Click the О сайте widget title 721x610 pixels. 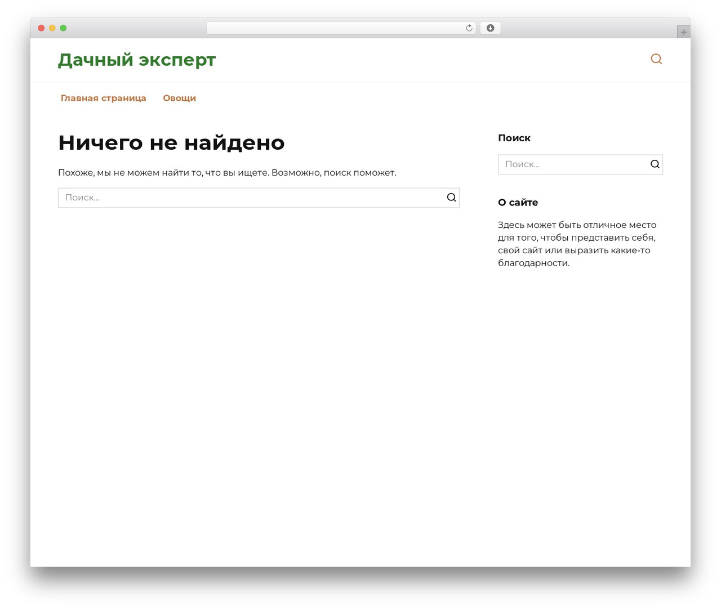pos(518,203)
